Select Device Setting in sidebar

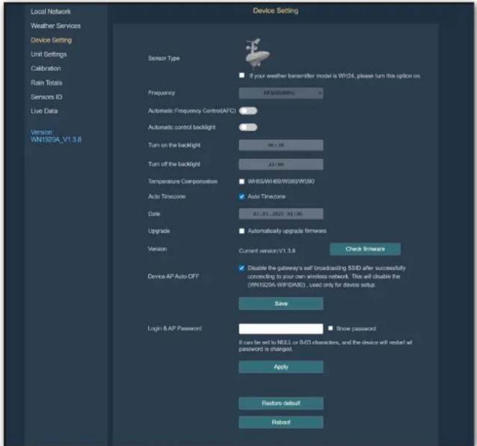coord(51,40)
